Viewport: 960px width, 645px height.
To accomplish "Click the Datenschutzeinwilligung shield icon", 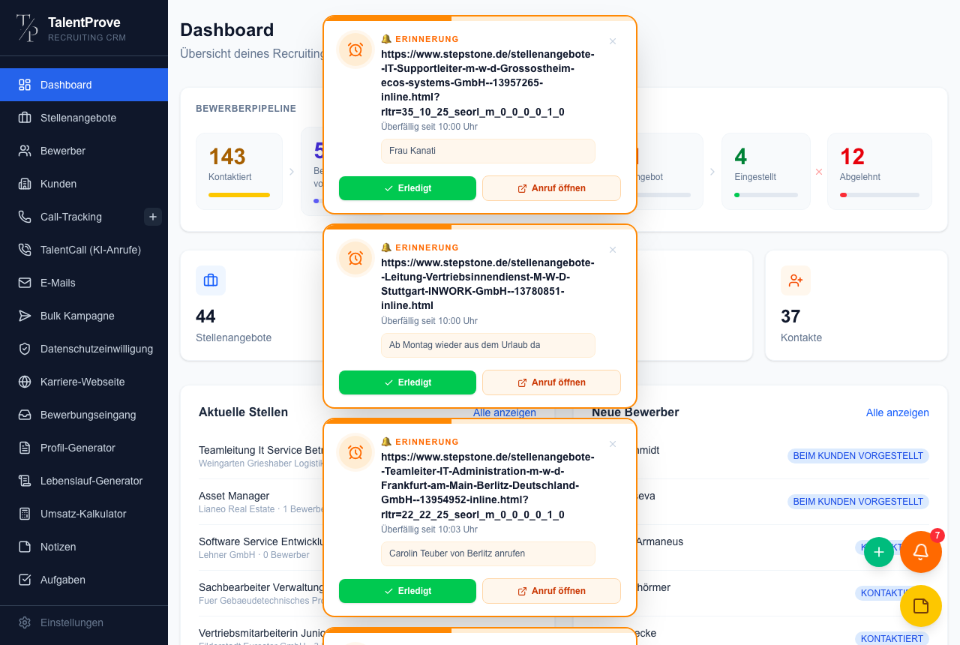I will pos(25,349).
